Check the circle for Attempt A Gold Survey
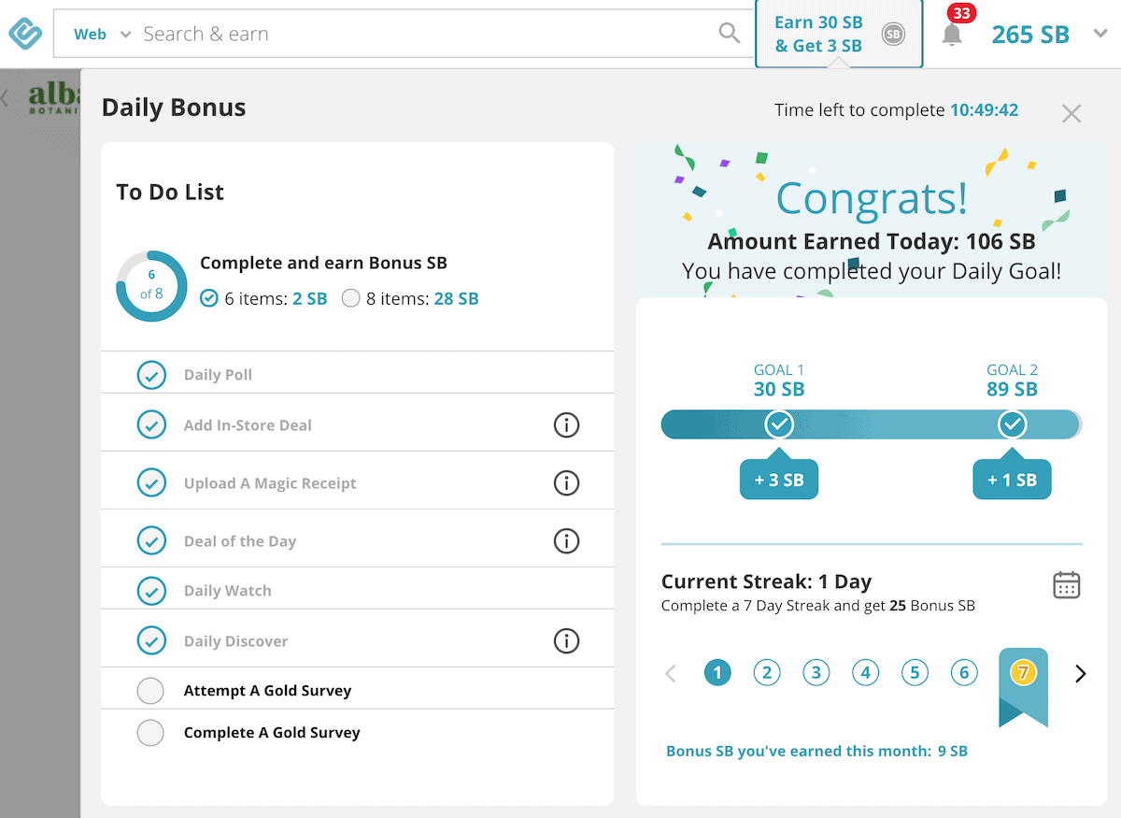The height and width of the screenshot is (818, 1121). [150, 690]
